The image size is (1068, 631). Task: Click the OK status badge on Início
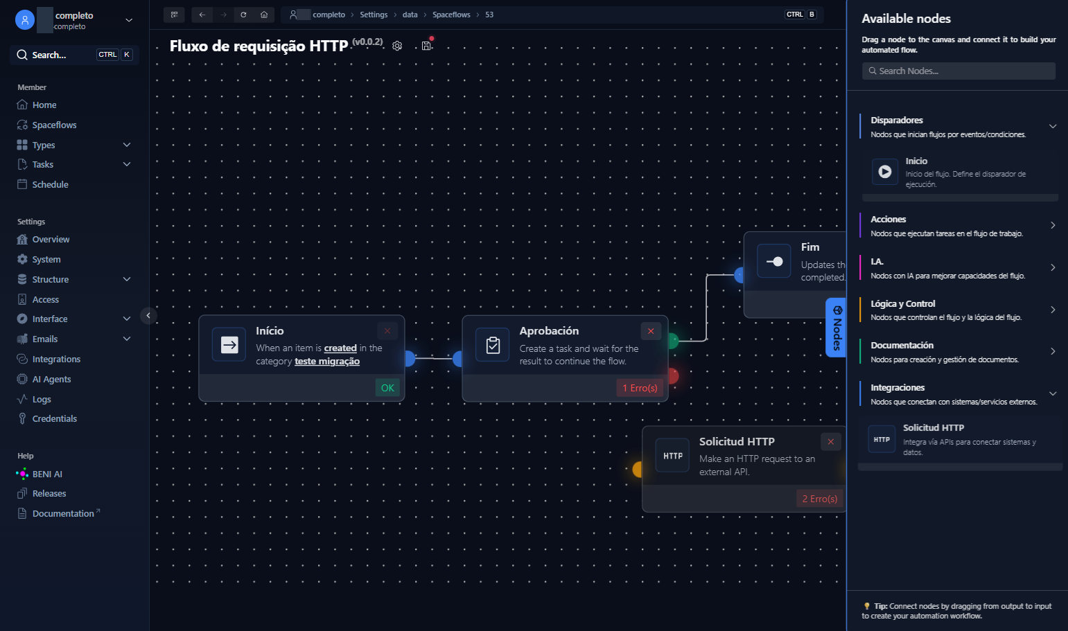pyautogui.click(x=387, y=388)
